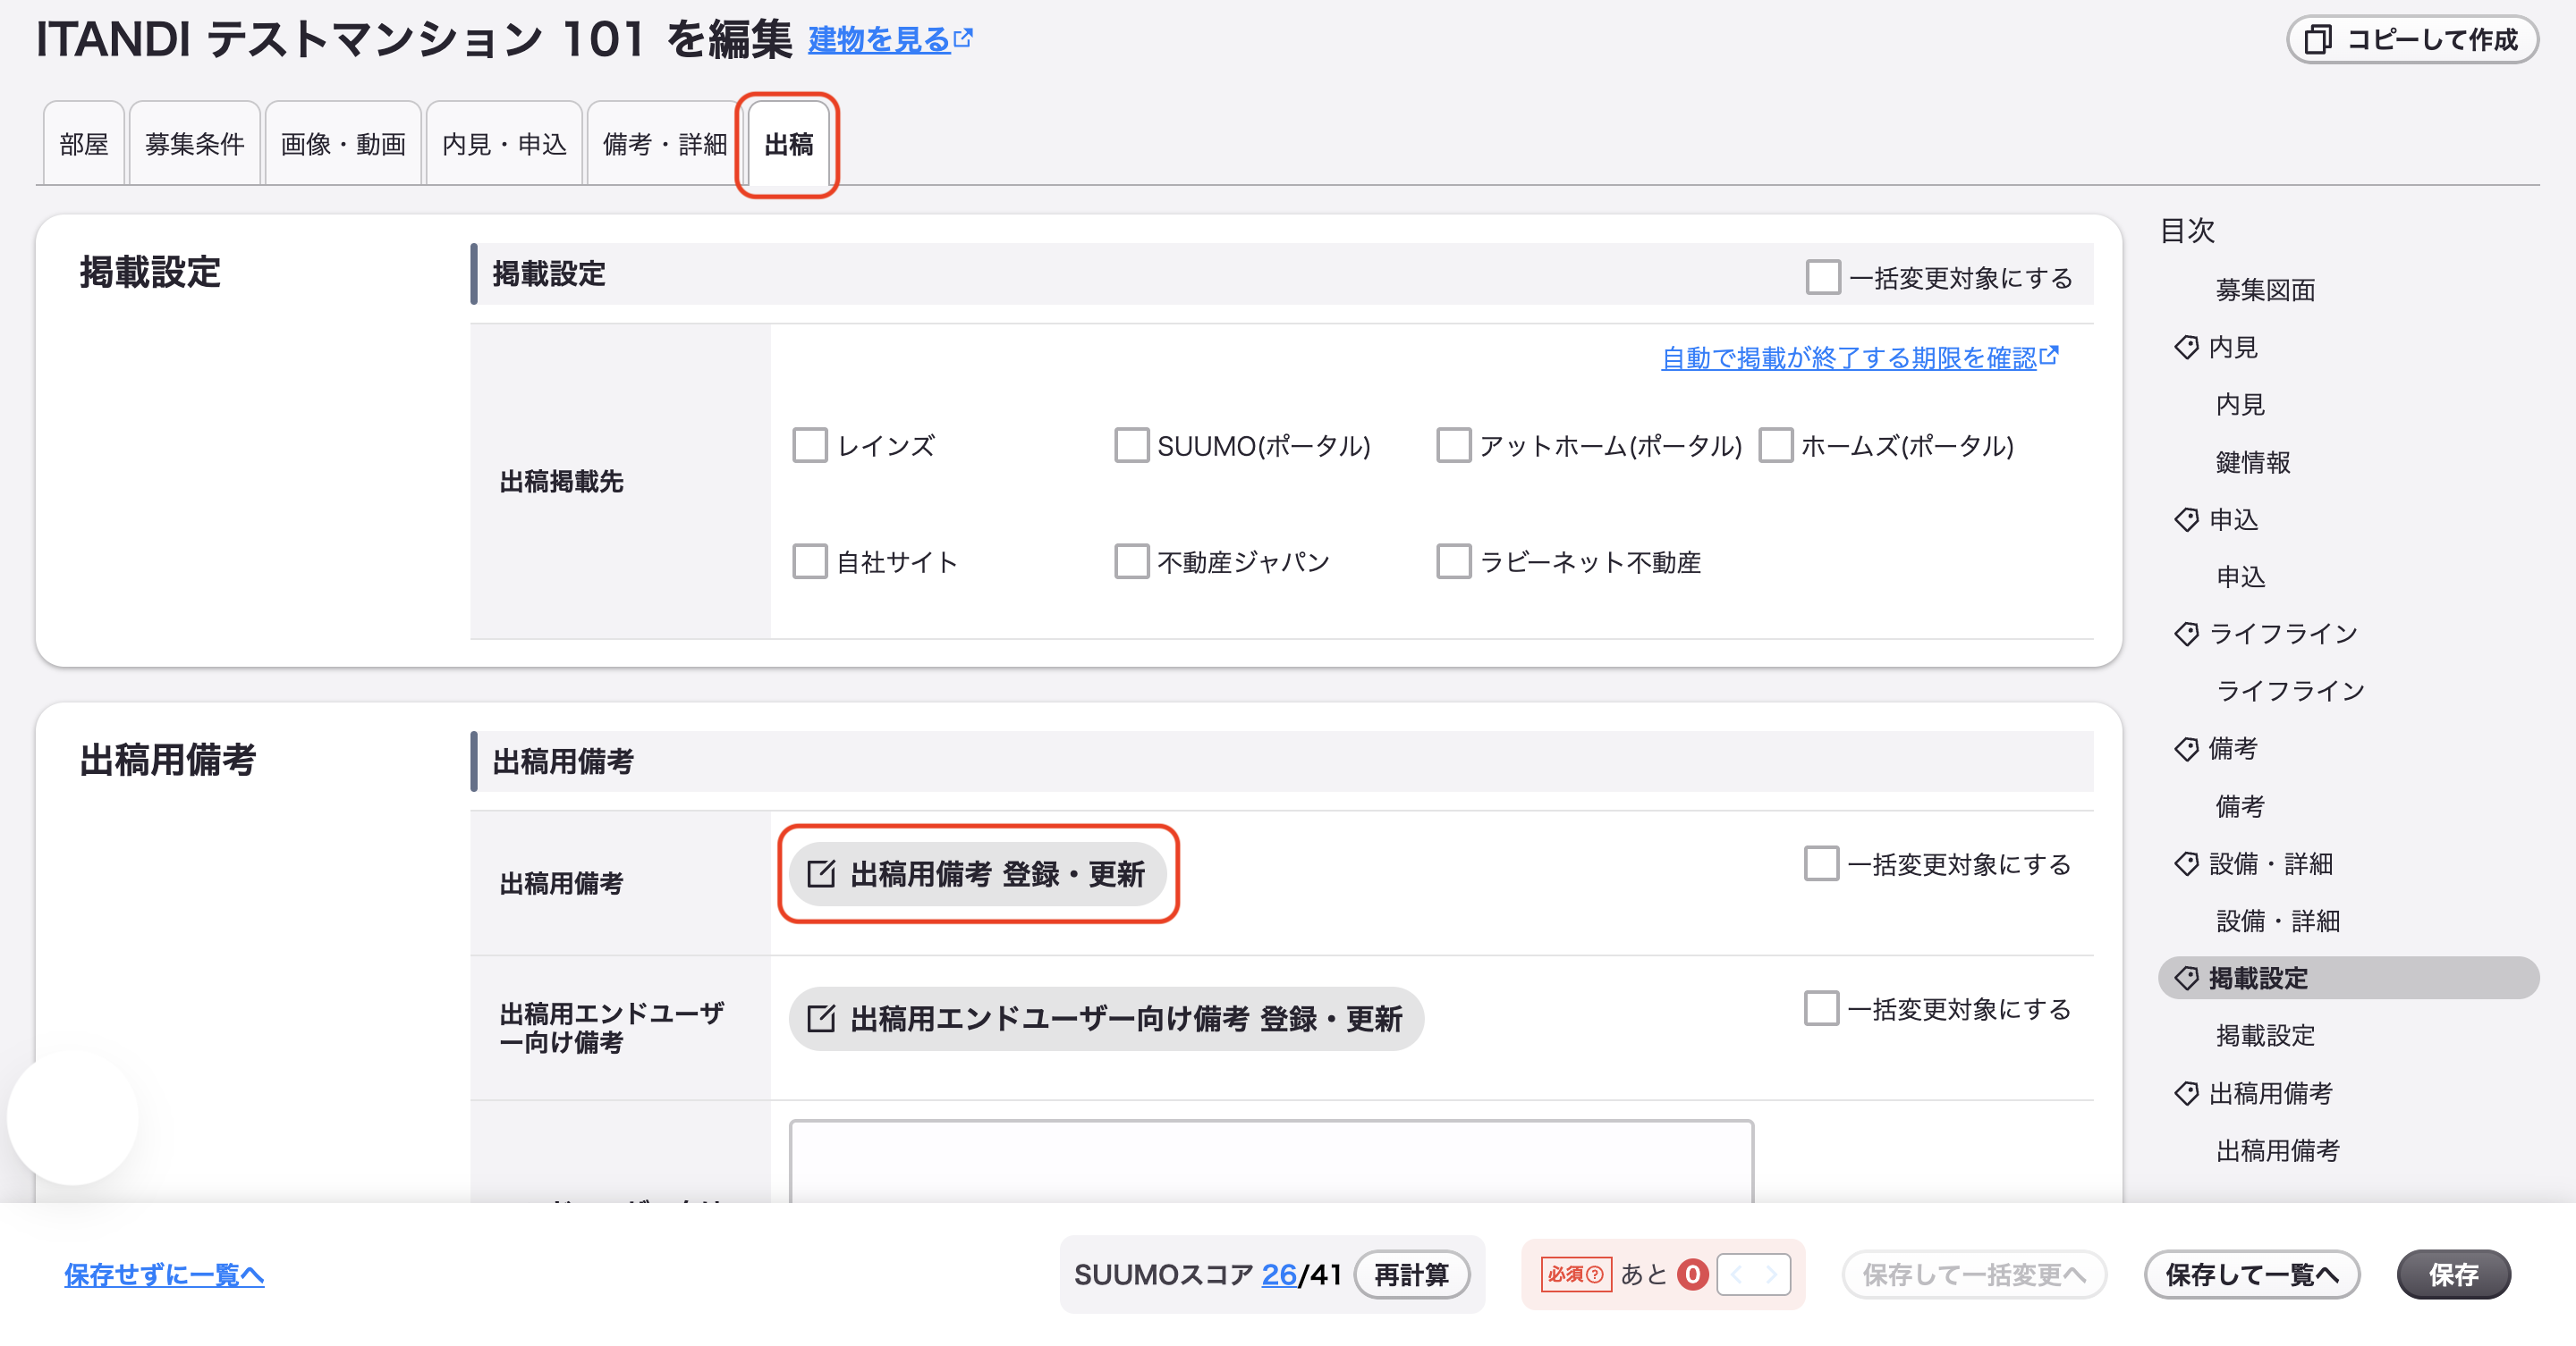Check the ラビーネット不動産 checkbox
Screen dimensions: 2576x1346
coord(1453,560)
